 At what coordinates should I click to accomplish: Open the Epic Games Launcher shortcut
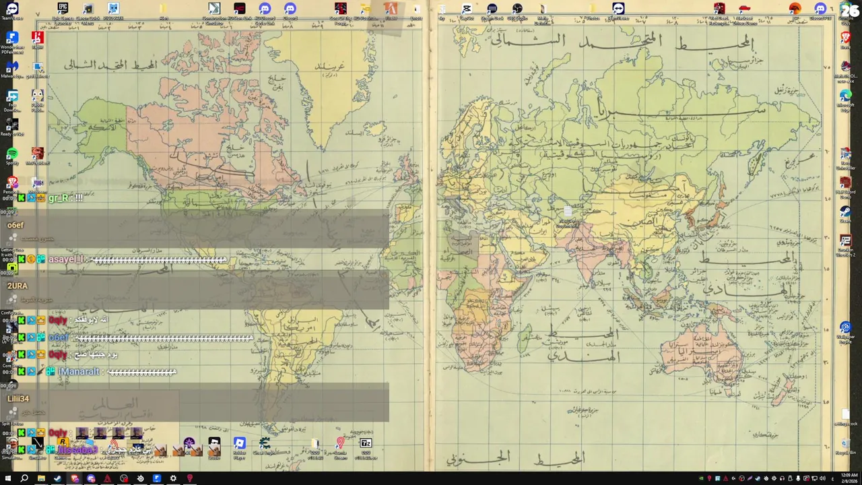pos(63,8)
